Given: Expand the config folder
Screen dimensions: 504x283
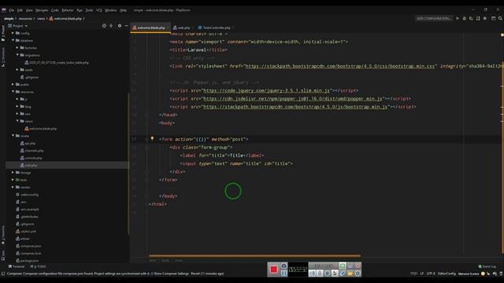Looking at the screenshot, I should coord(13,33).
